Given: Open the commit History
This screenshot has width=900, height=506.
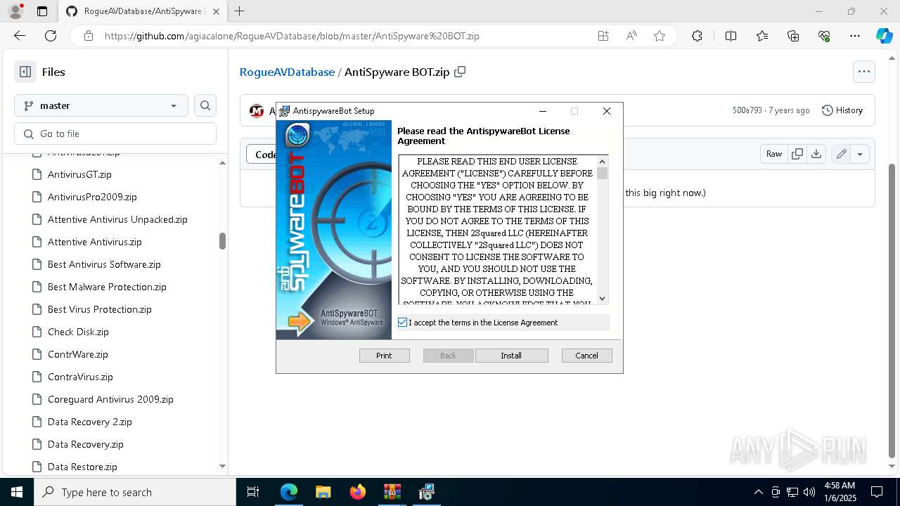Looking at the screenshot, I should click(x=842, y=110).
